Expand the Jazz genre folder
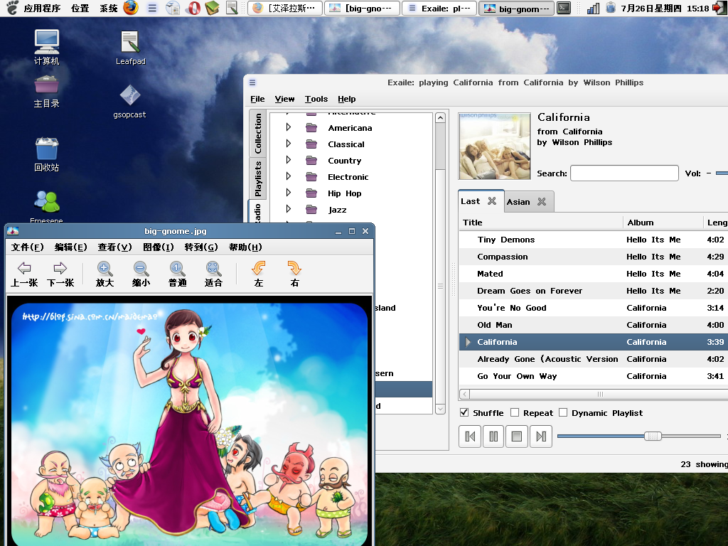Screen dimensions: 728x546 289,208
